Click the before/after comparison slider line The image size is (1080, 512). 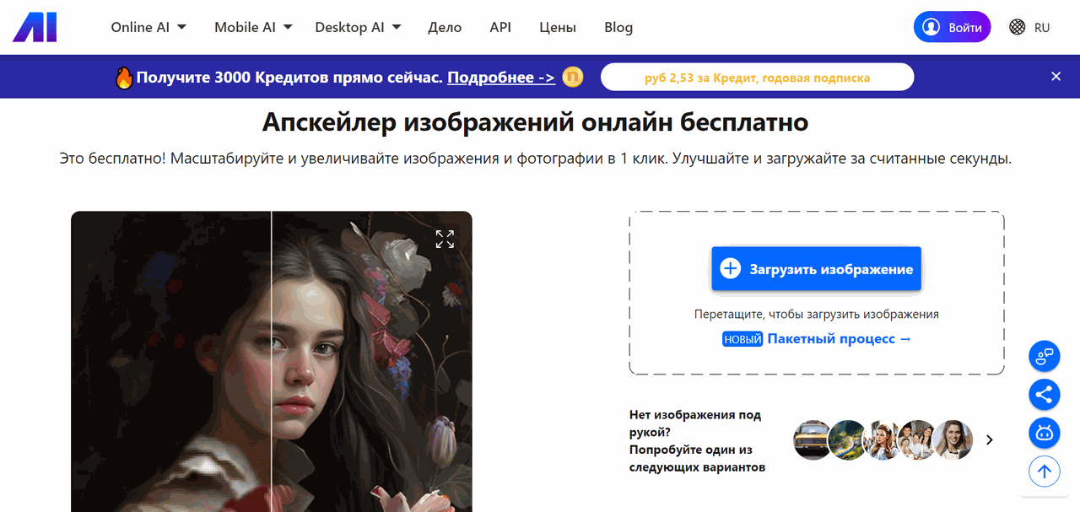272,361
